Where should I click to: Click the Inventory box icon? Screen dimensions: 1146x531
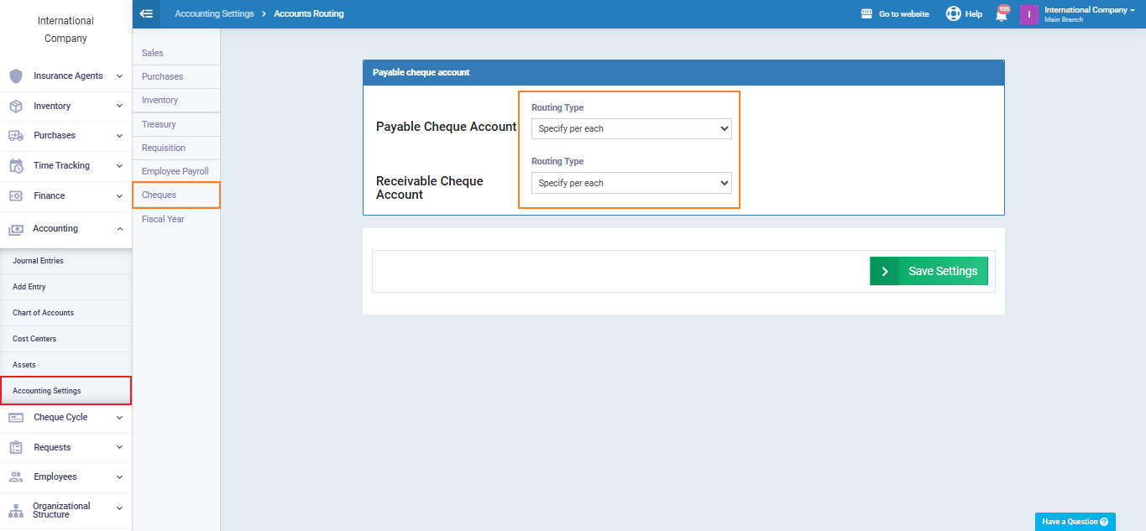(x=16, y=107)
